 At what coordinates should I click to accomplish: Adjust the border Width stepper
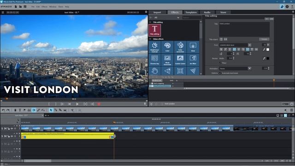(x=234, y=58)
